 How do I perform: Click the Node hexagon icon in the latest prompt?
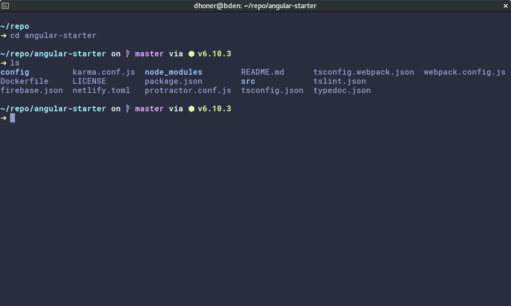click(x=192, y=108)
